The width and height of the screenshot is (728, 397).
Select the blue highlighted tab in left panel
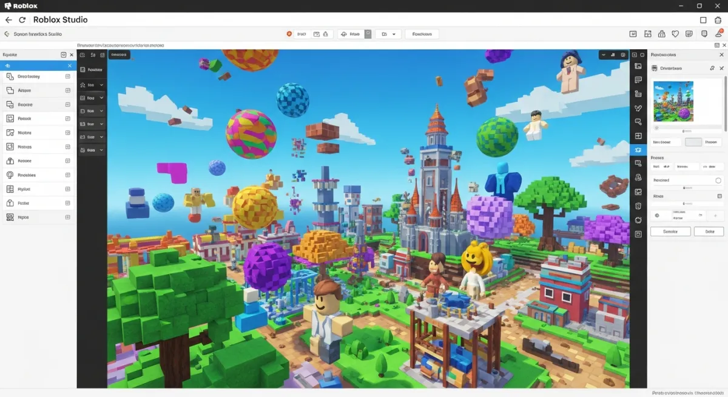click(38, 65)
